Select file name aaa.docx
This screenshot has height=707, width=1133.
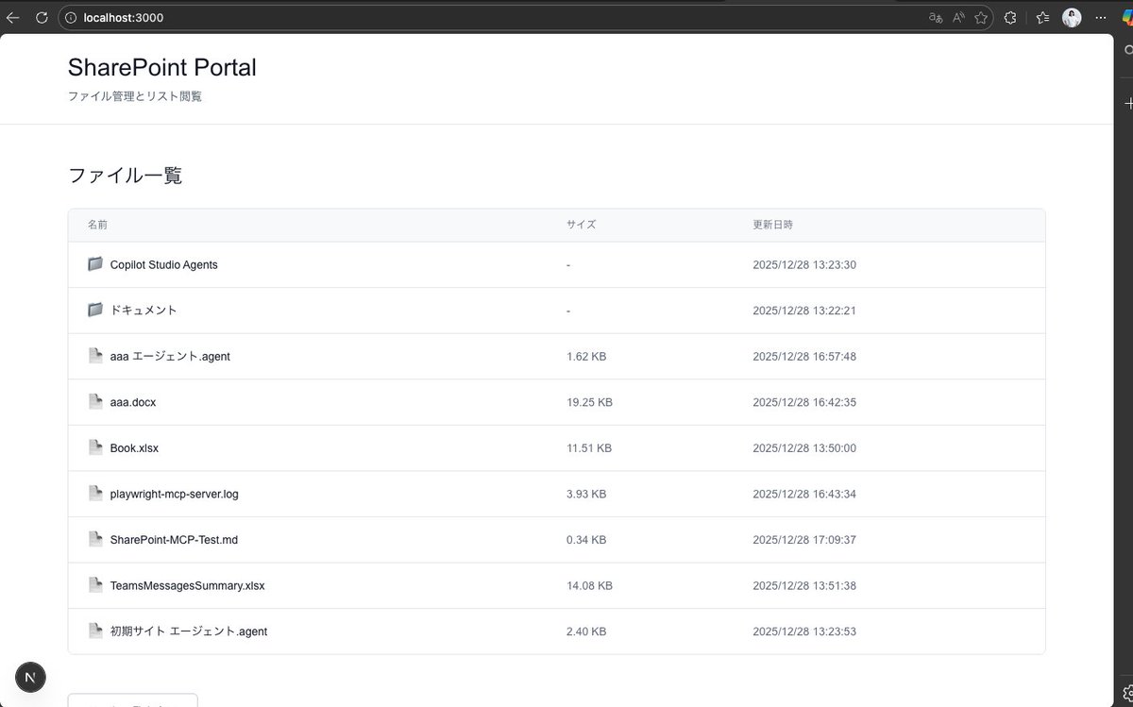133,402
